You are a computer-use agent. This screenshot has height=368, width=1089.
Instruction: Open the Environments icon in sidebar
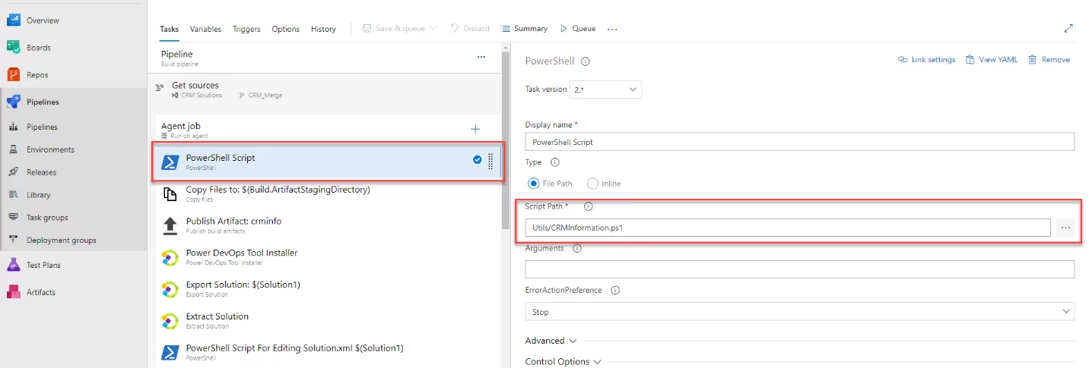pos(13,149)
